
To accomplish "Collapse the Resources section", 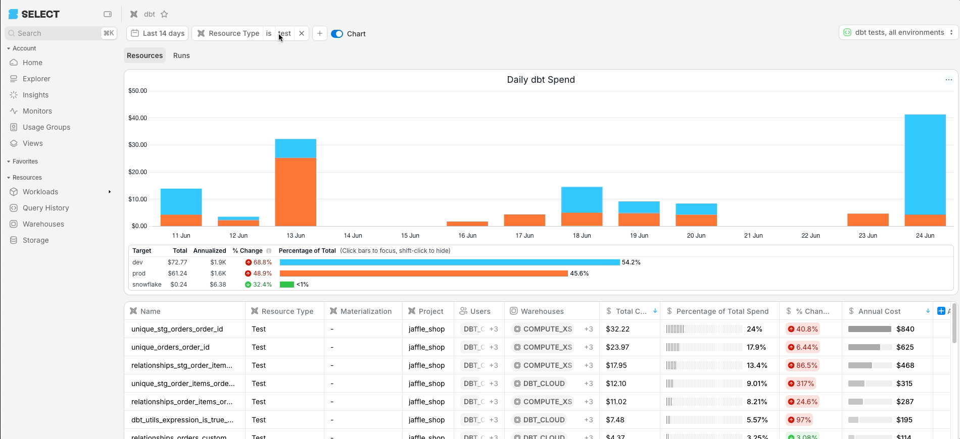I will (24, 178).
